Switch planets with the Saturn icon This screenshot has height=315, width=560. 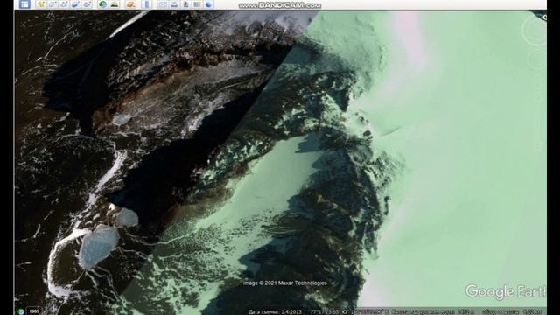[x=130, y=4]
